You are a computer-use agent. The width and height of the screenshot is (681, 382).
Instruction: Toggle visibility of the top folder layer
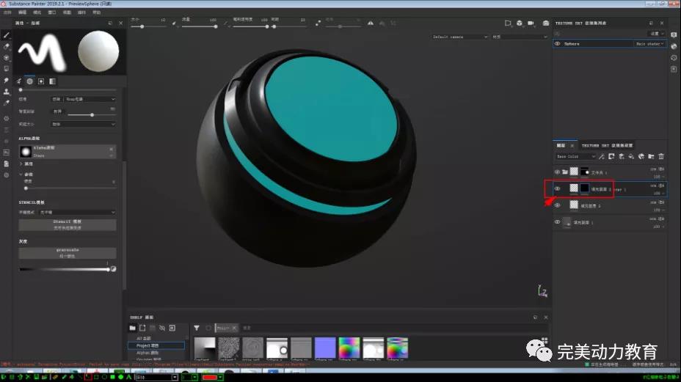558,172
